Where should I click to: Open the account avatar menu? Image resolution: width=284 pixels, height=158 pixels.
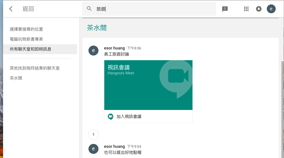271,9
